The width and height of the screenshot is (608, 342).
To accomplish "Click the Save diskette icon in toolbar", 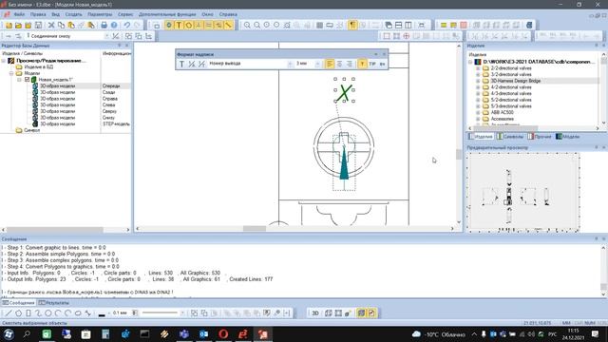I will (x=38, y=26).
